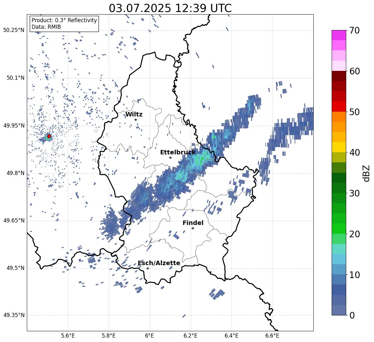Click the 'Data: RMIB' text

(46, 27)
